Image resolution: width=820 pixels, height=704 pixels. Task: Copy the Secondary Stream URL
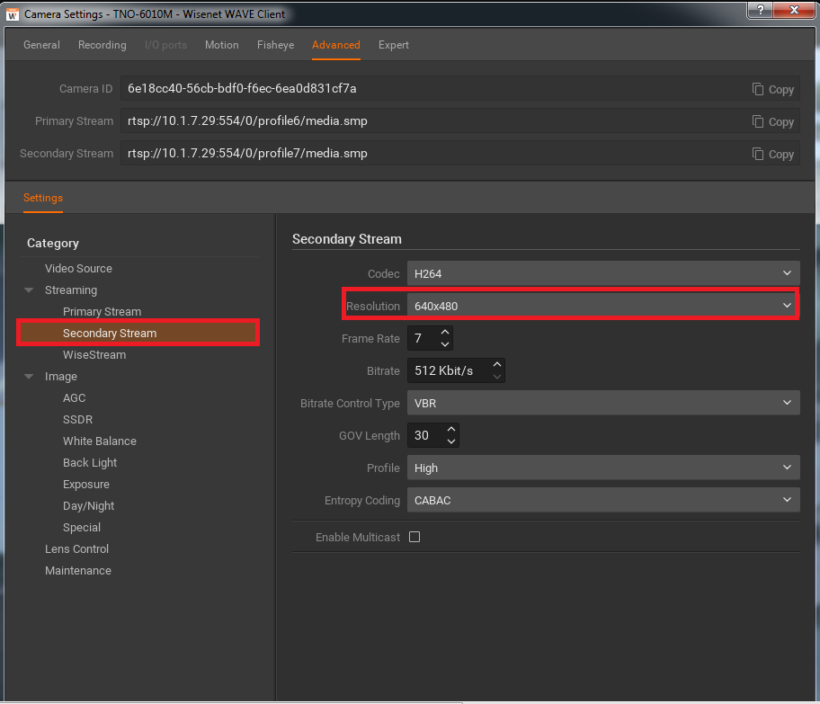pos(773,155)
